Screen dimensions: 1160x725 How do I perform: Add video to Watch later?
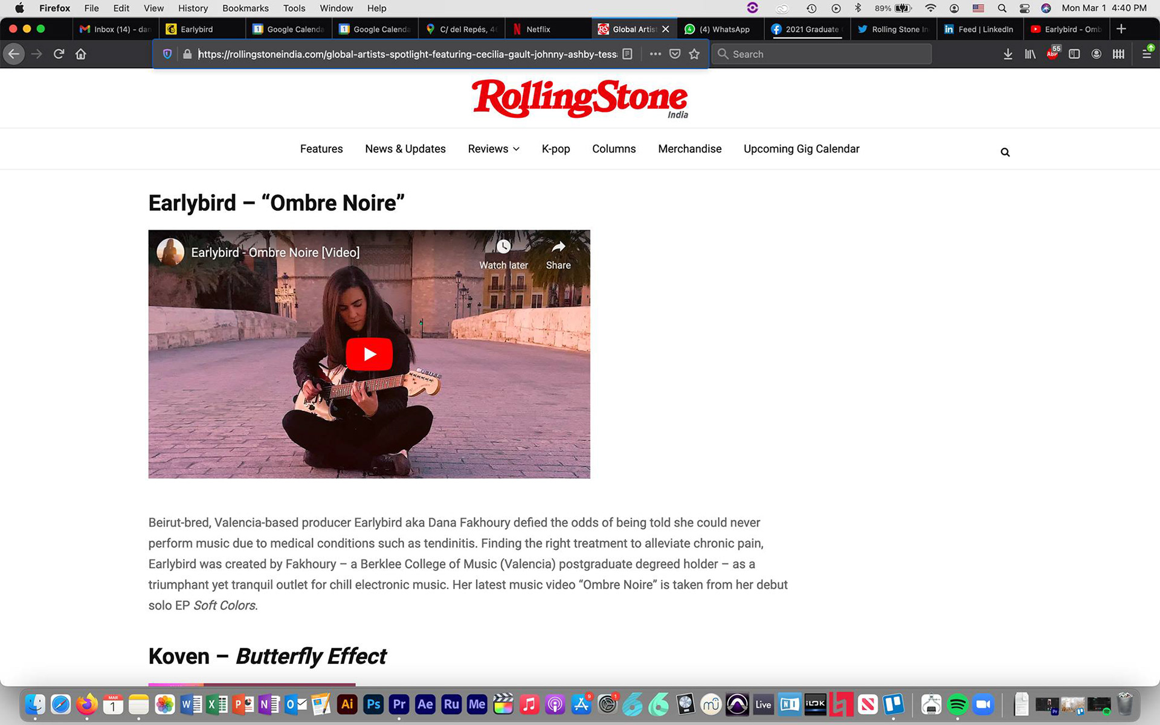[503, 254]
